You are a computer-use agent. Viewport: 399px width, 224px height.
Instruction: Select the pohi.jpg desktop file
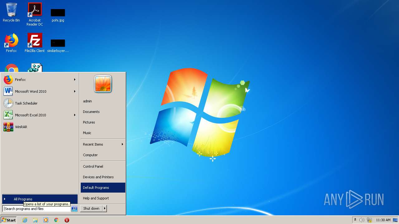[x=58, y=15]
